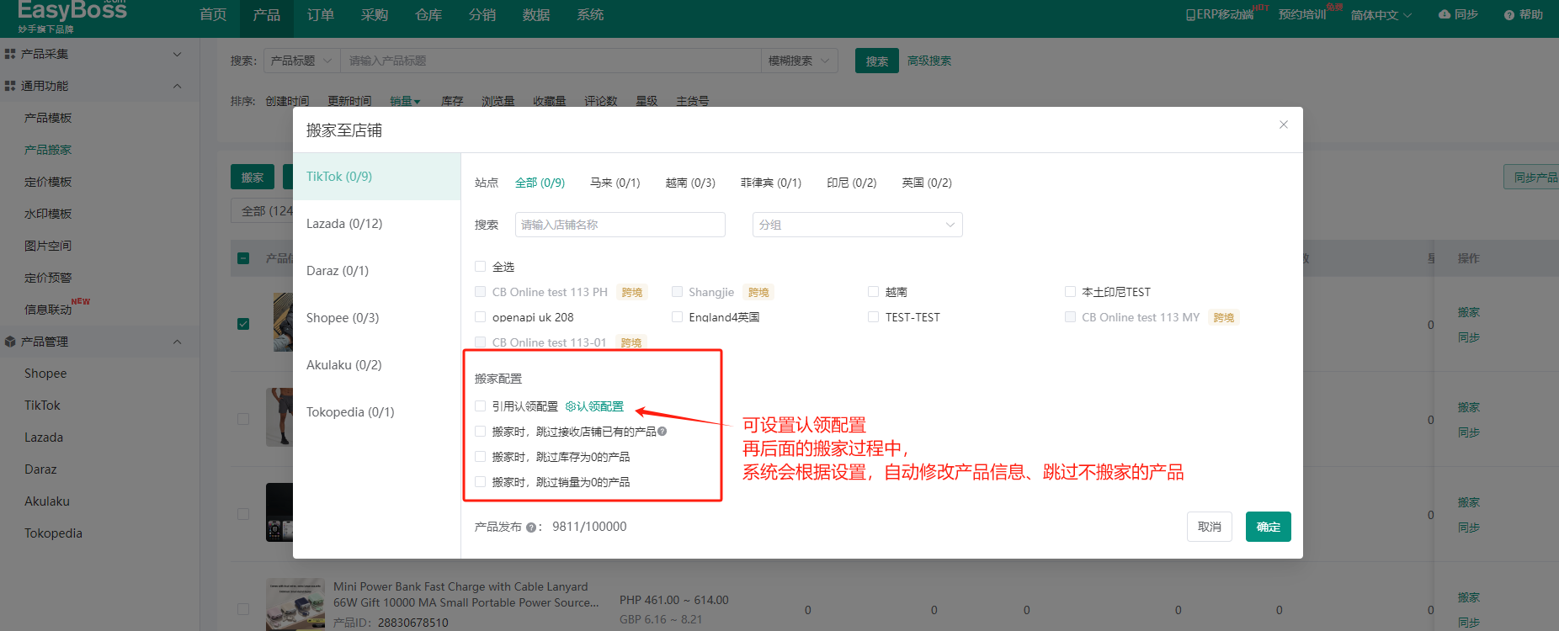The height and width of the screenshot is (631, 1559).
Task: Expand the 产品采集 sidebar section
Action: 177,54
